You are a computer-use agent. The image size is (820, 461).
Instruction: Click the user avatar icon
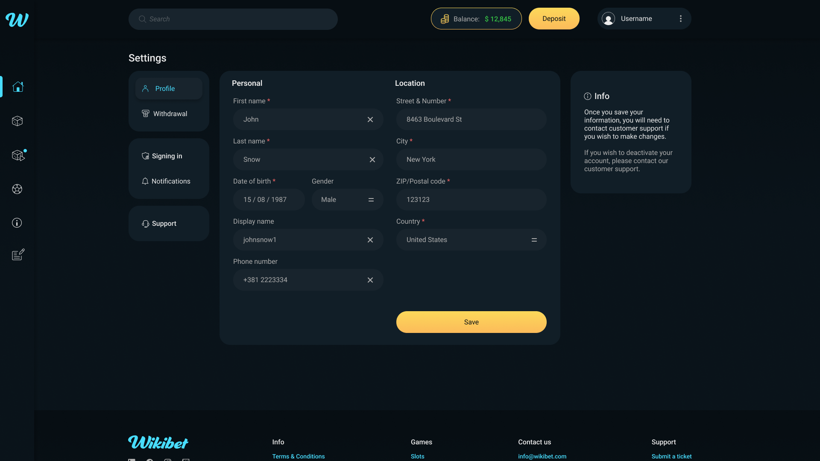point(608,19)
